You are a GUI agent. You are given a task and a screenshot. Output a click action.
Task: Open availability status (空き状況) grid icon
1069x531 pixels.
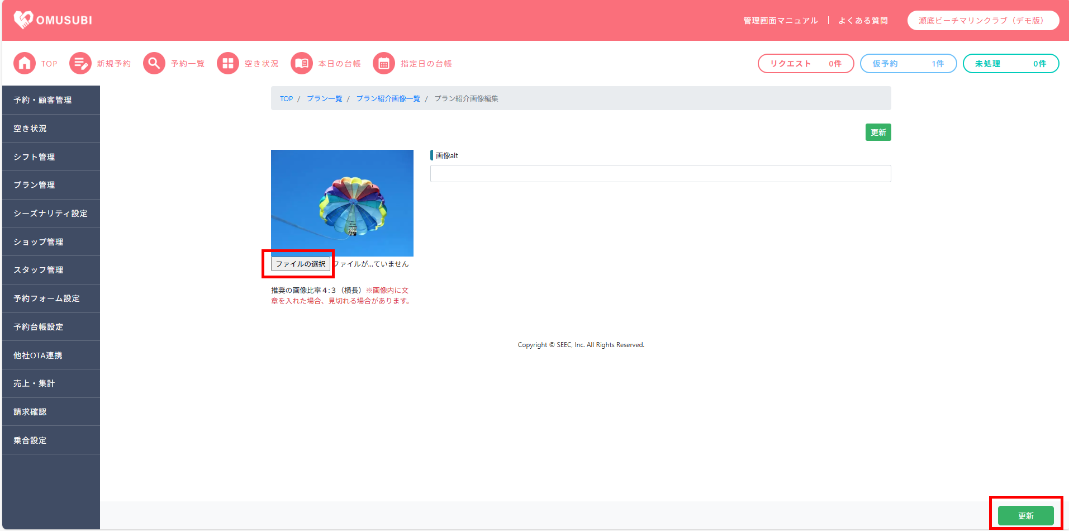[x=227, y=64]
